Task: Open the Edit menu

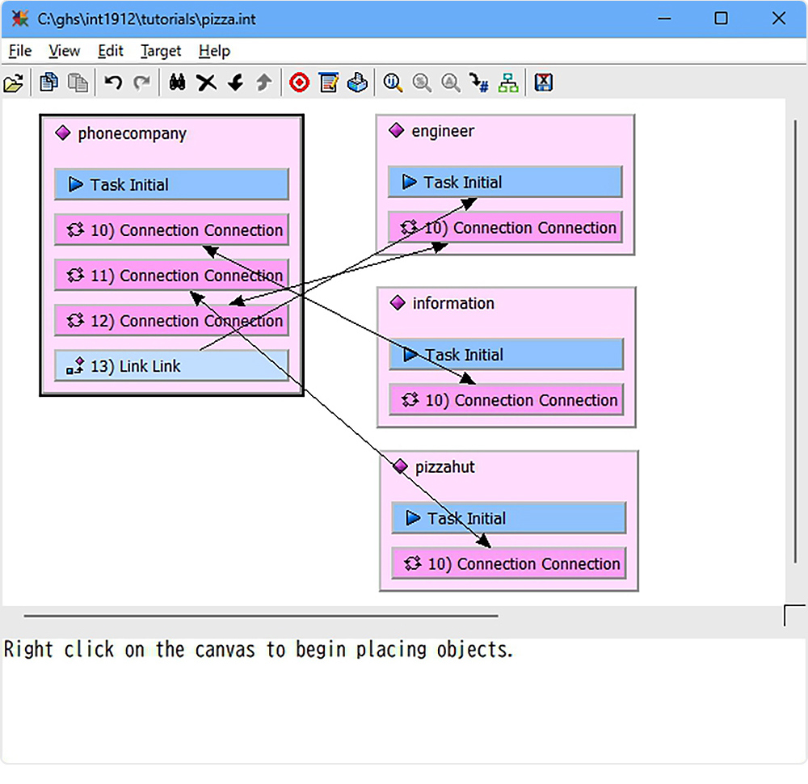Action: pyautogui.click(x=110, y=51)
